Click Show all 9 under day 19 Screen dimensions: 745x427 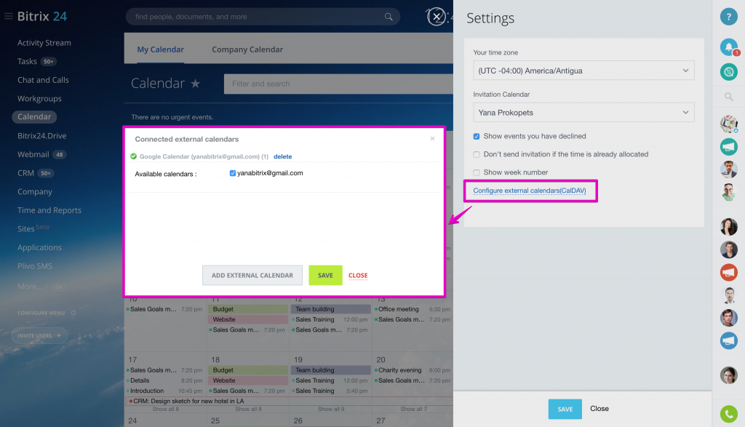[x=331, y=409]
